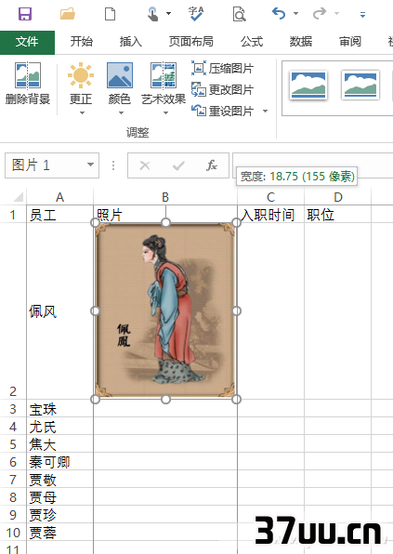
Task: Click cell containing 尤氏
Action: (59, 427)
